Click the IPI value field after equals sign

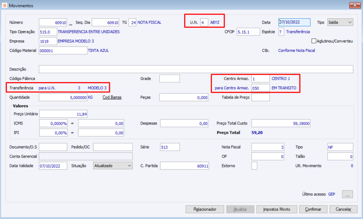click(x=101, y=133)
